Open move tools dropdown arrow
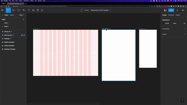 [x=10, y=10]
